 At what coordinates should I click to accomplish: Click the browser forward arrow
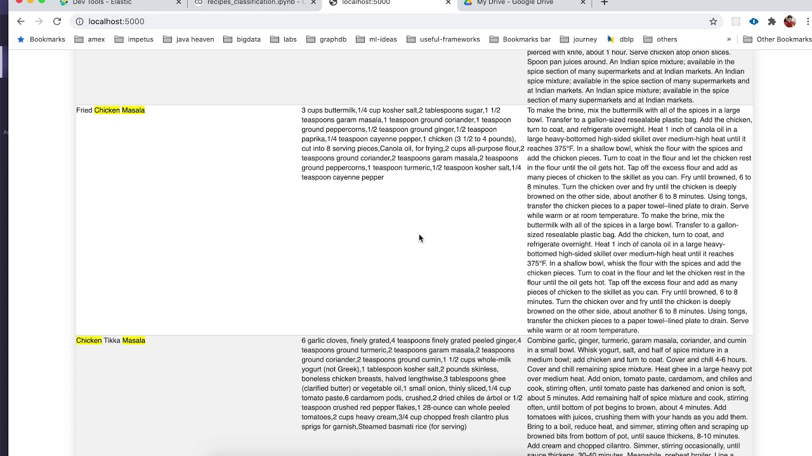39,22
